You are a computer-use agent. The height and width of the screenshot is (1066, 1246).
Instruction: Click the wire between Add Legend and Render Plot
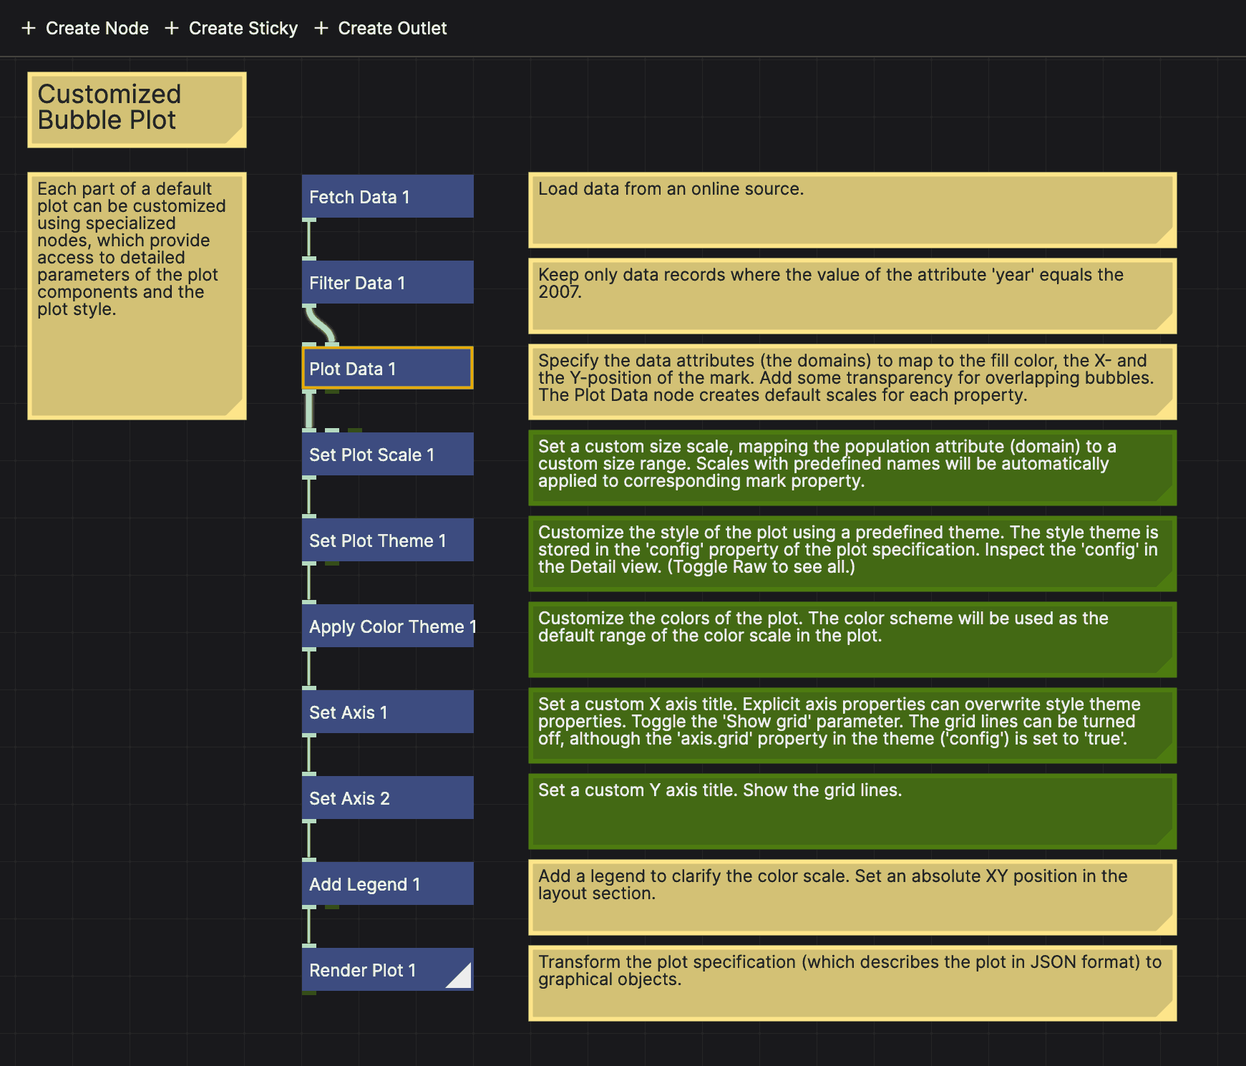[309, 926]
